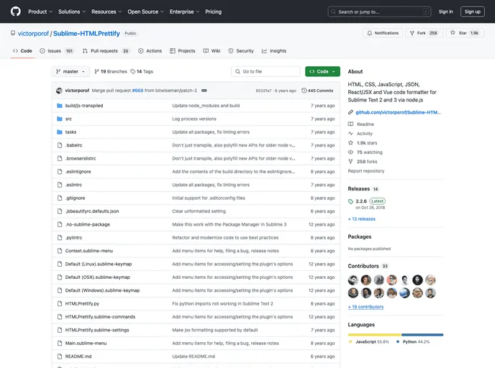Image resolution: width=495 pixels, height=368 pixels.
Task: Open the Insights tab
Action: point(274,51)
